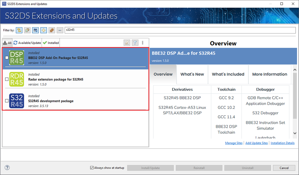Uncheck Always show at startup

coord(92,168)
